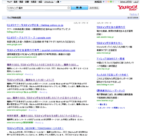Click the green listing.yahoo.co.jp URL
Viewport: 141px width, 138px height.
(15, 32)
